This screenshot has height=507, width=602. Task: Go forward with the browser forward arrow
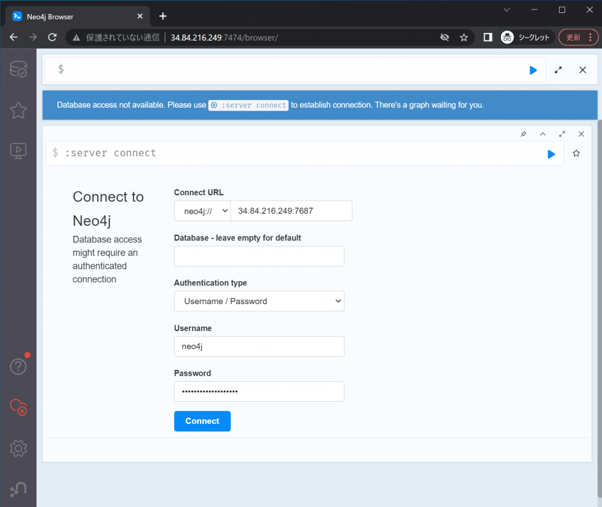pos(33,37)
